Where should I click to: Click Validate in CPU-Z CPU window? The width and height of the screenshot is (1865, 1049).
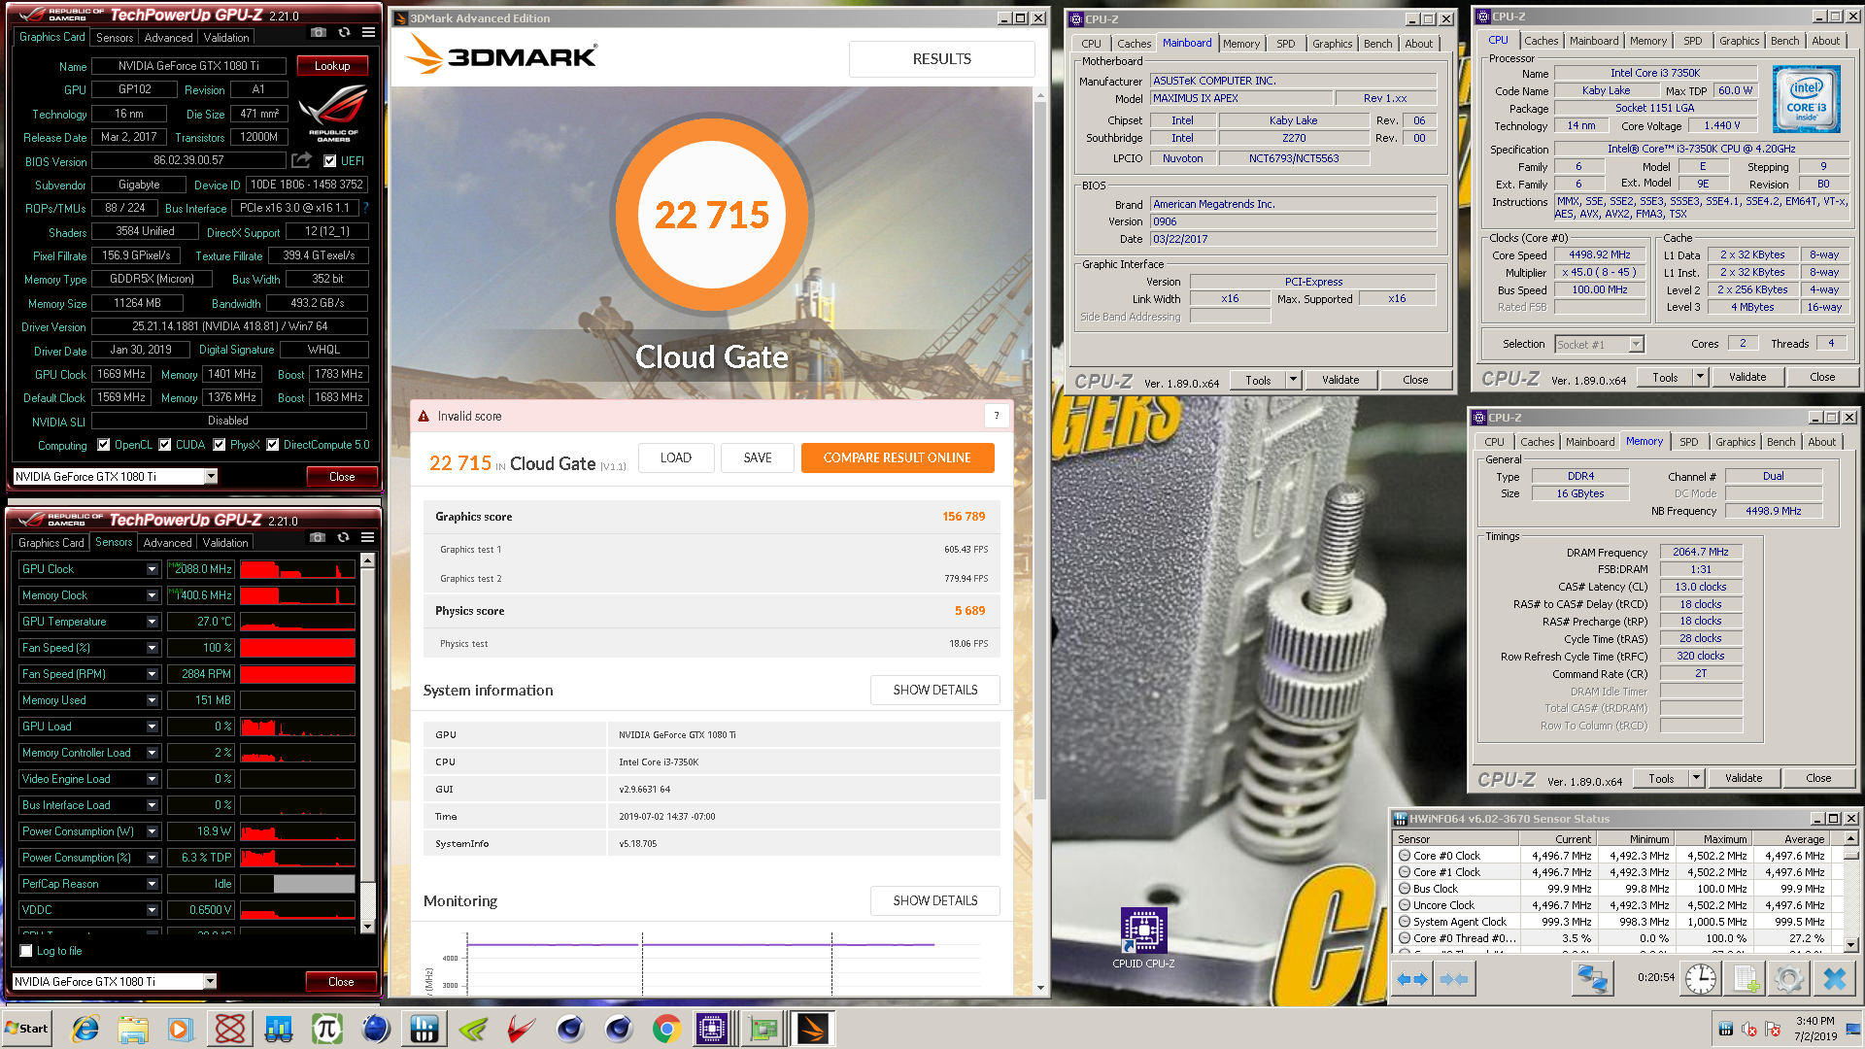tap(1746, 377)
